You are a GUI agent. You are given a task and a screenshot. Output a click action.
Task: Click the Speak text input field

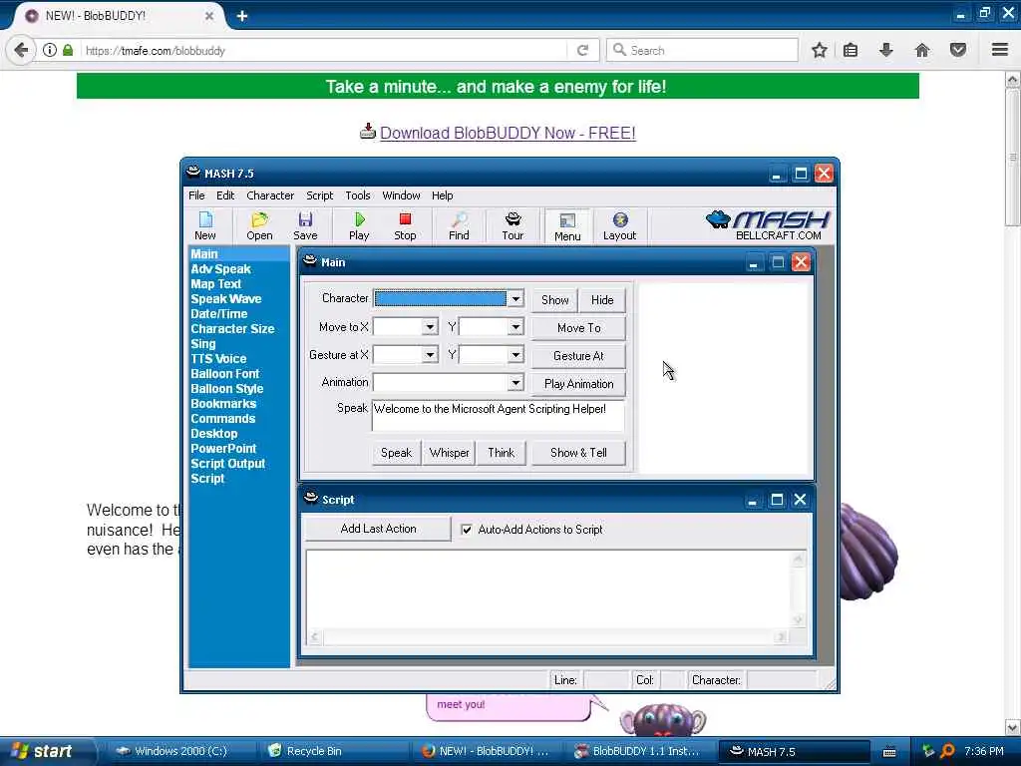499,415
